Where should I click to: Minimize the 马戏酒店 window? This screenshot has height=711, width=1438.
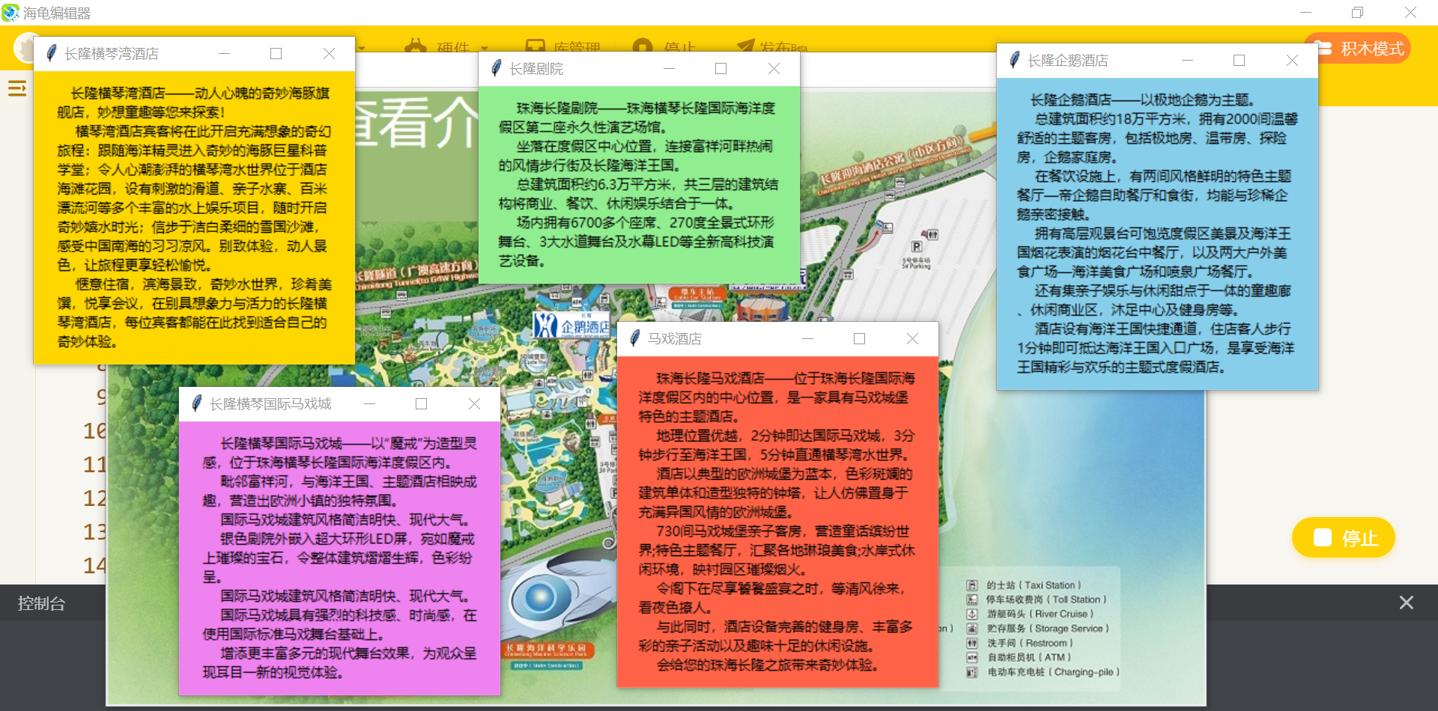click(807, 339)
